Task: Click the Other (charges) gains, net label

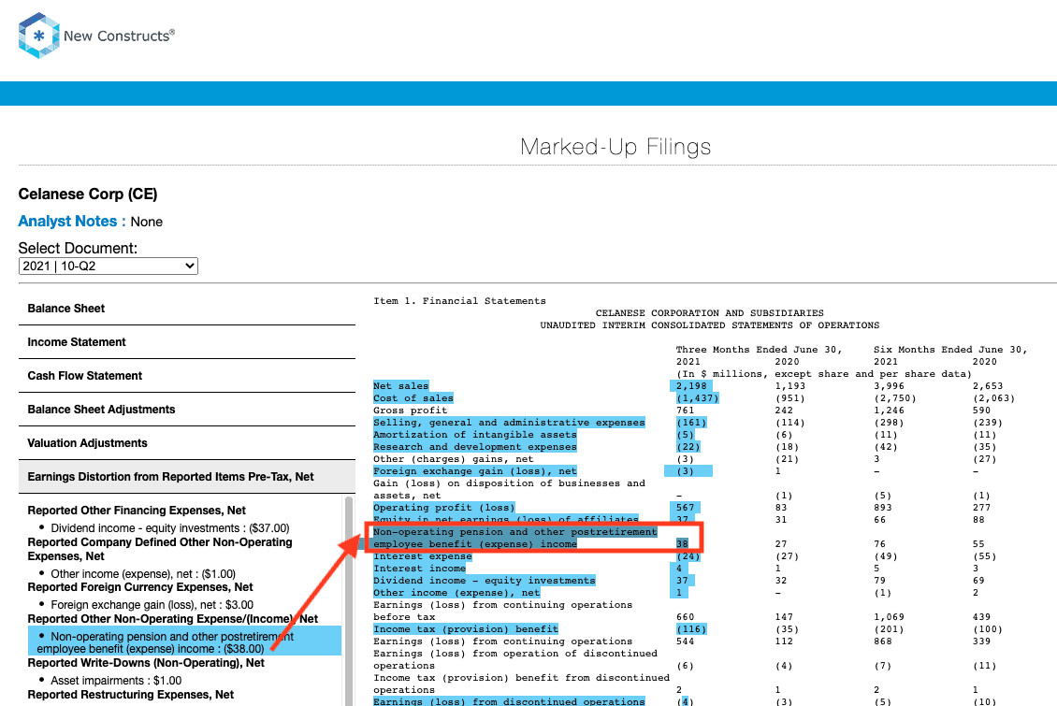Action: [453, 459]
